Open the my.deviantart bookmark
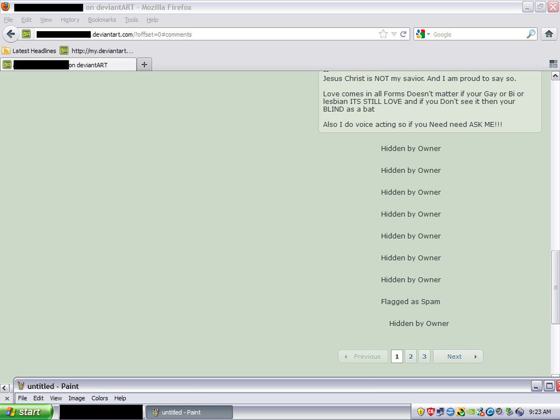 pyautogui.click(x=96, y=51)
